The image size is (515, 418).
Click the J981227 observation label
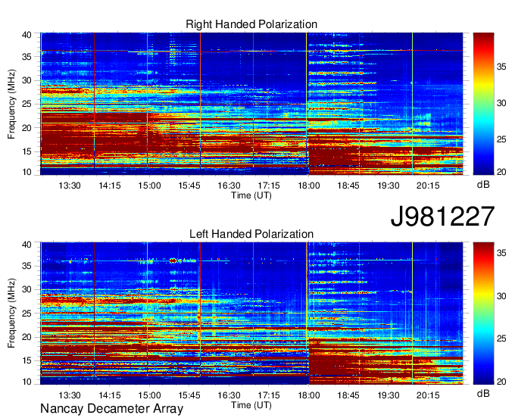coord(442,216)
